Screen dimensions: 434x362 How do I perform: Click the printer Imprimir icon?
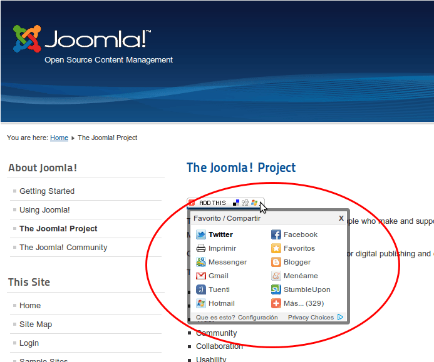click(201, 248)
